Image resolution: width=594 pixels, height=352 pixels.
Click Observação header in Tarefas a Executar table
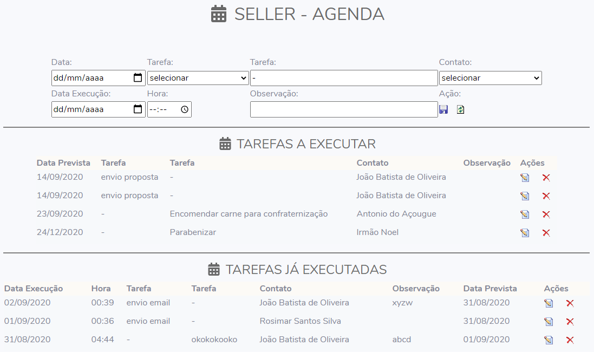coord(487,163)
